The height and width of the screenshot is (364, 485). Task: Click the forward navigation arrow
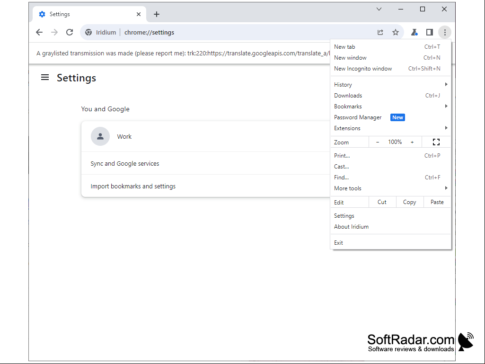54,32
